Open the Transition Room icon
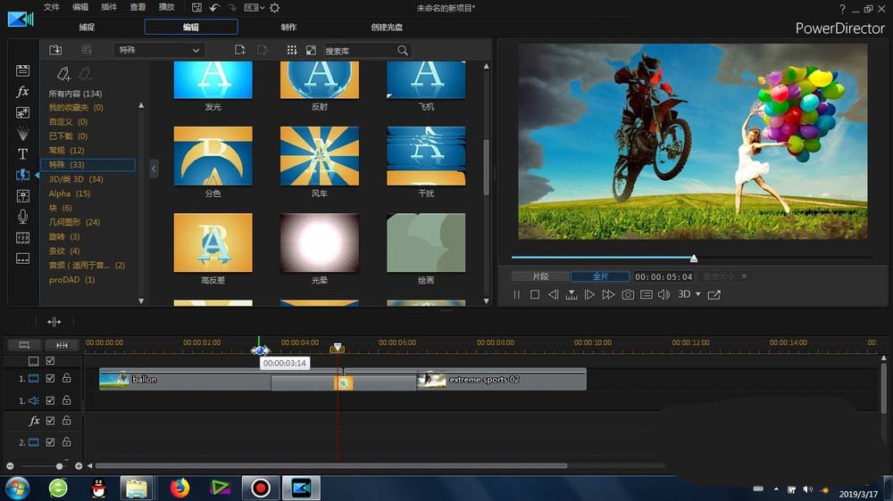893x501 pixels. point(23,175)
